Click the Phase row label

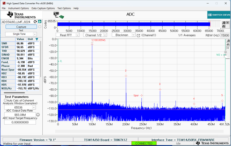[x=5, y=66]
